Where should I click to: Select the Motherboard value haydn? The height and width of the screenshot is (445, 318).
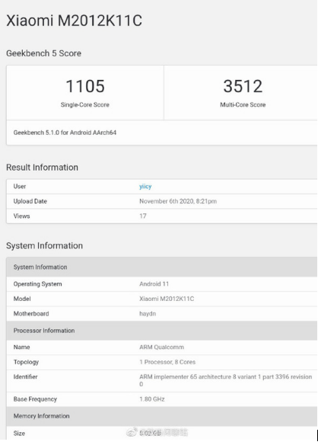click(148, 314)
